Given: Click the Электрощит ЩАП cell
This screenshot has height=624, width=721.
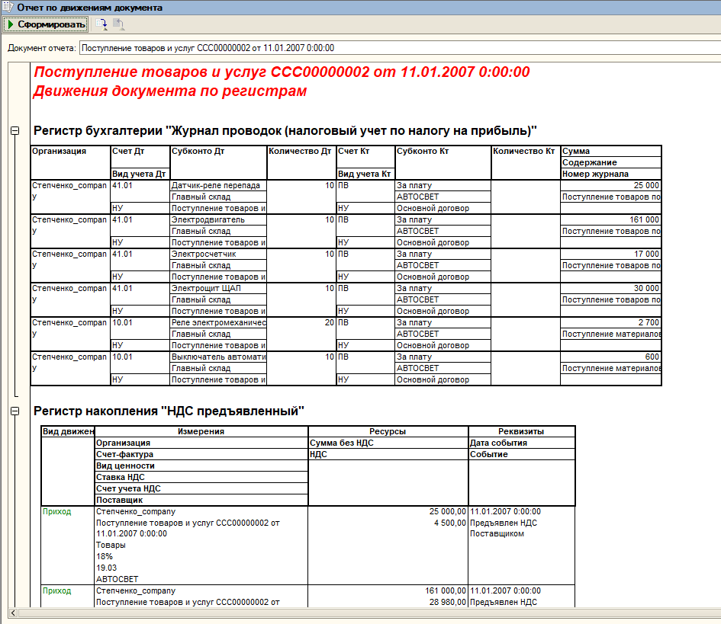Looking at the screenshot, I should click(x=218, y=288).
